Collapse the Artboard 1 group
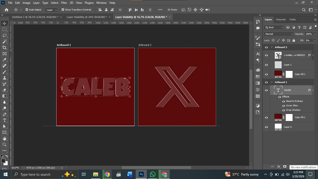 [x=272, y=82]
